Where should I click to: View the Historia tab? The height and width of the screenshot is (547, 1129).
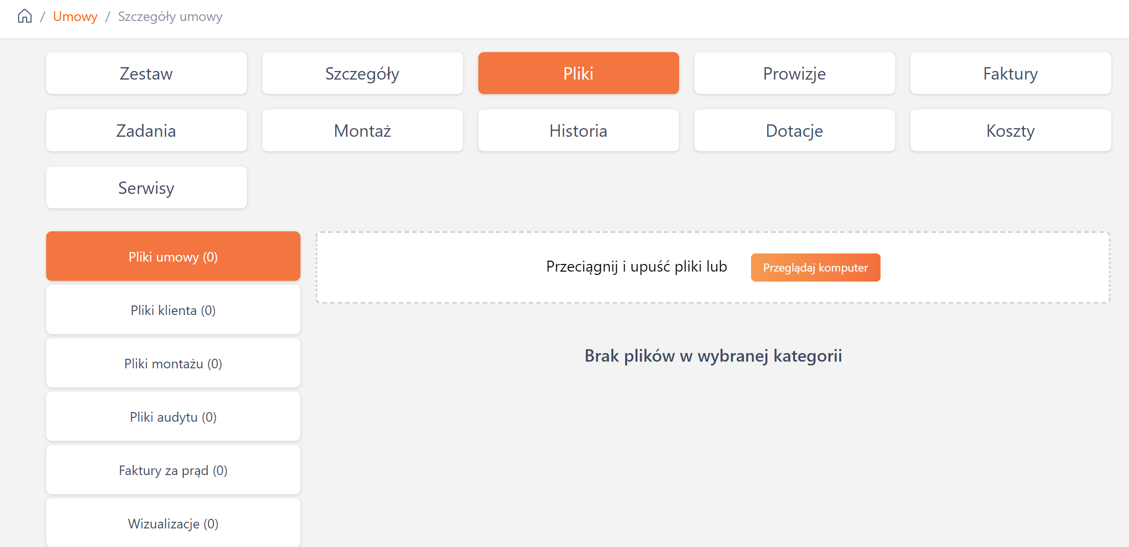click(578, 131)
